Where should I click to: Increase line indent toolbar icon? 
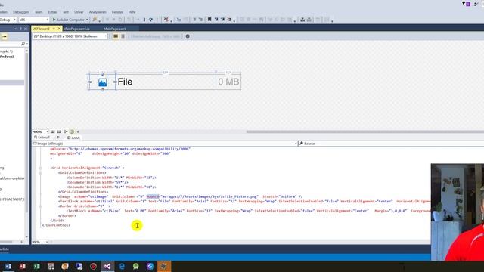tap(200, 20)
